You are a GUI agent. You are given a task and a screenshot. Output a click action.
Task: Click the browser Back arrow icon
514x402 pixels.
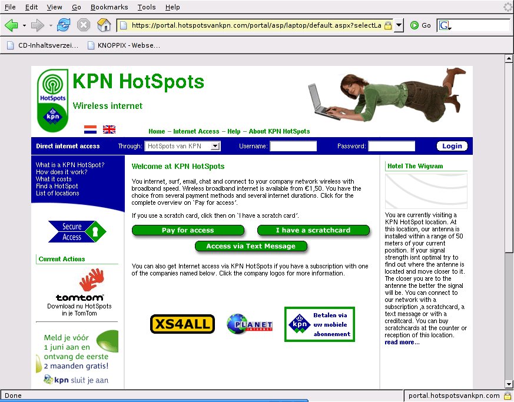(x=11, y=25)
